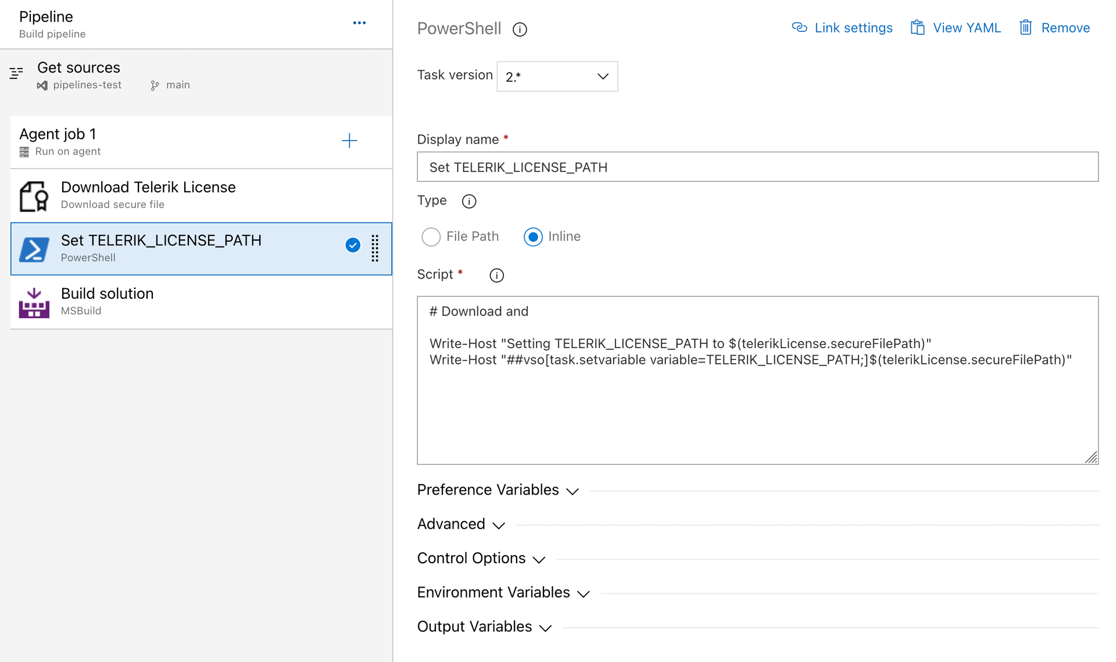Select the Inline radio button
The width and height of the screenshot is (1116, 662).
tap(532, 237)
